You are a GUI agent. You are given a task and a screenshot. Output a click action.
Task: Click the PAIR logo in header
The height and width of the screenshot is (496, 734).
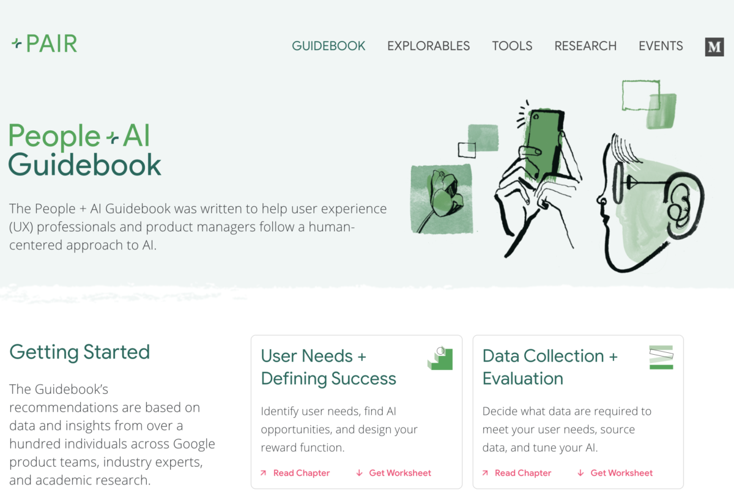click(44, 44)
